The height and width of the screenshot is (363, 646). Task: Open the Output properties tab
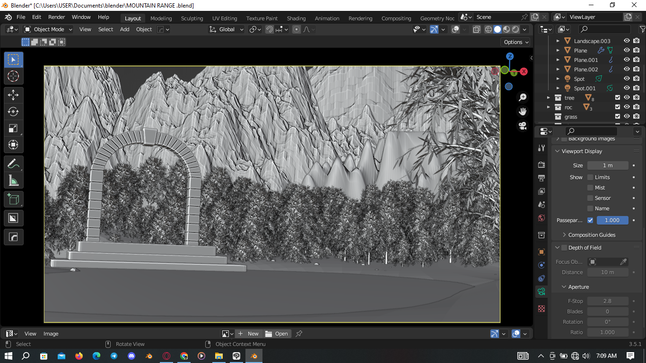(541, 178)
